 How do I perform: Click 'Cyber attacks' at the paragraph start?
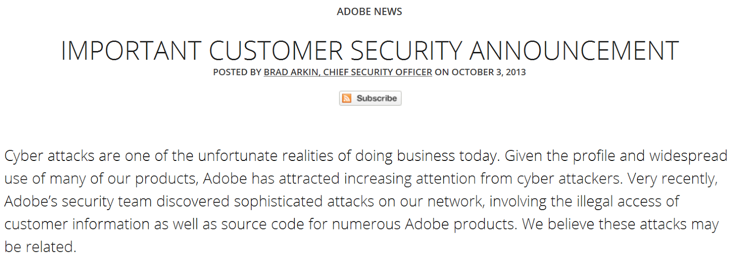tap(49, 156)
